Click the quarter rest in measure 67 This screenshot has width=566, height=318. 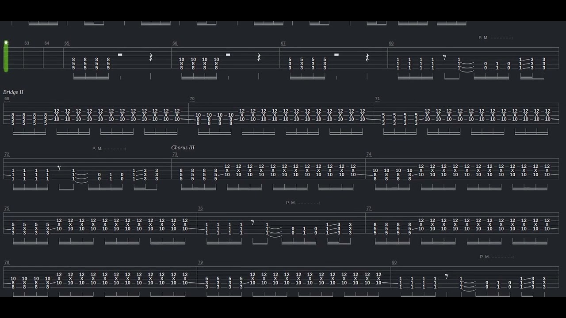pyautogui.click(x=367, y=57)
